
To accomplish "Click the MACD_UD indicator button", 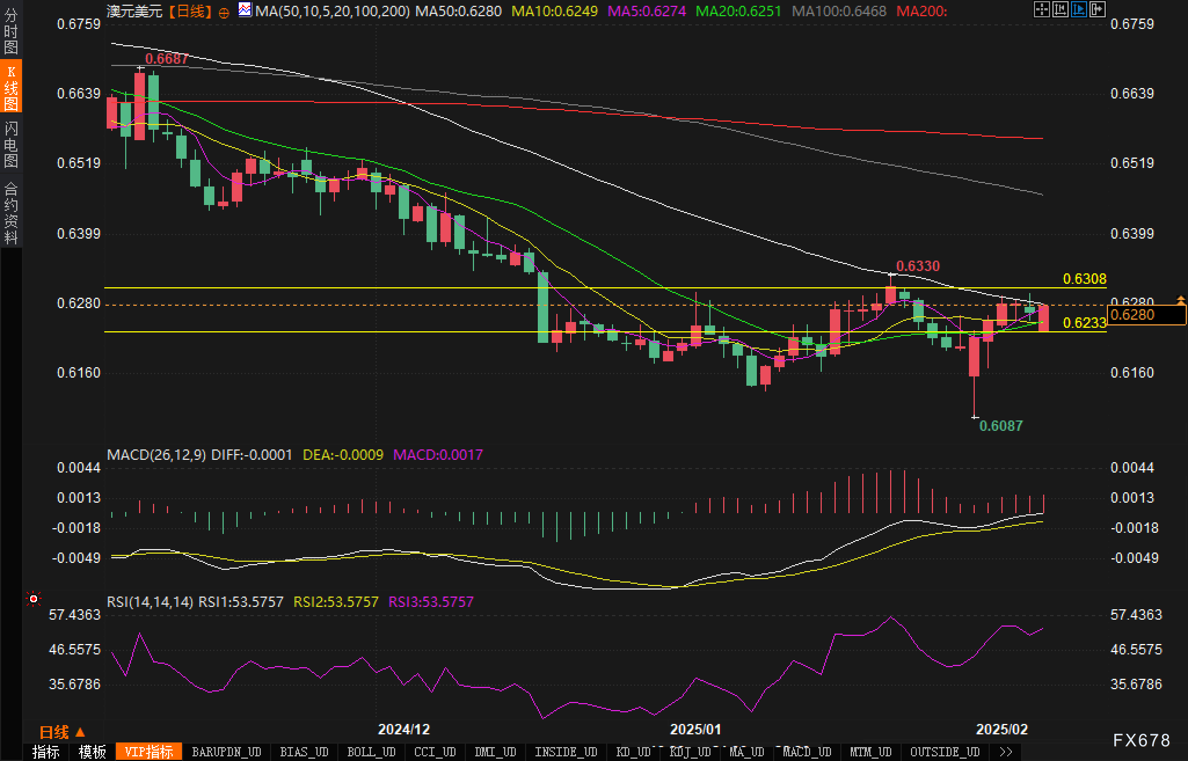I will pos(807,752).
